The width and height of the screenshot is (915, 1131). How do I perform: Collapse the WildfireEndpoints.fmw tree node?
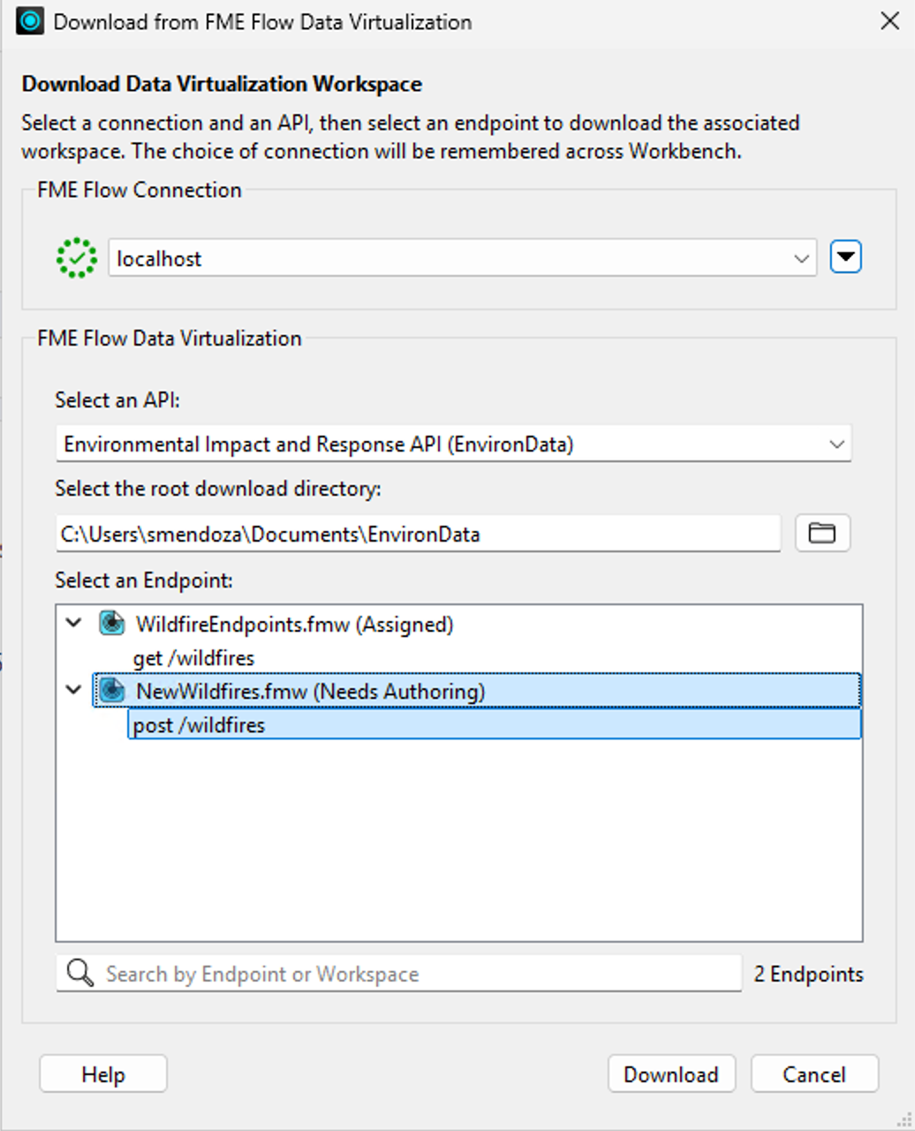click(x=74, y=623)
